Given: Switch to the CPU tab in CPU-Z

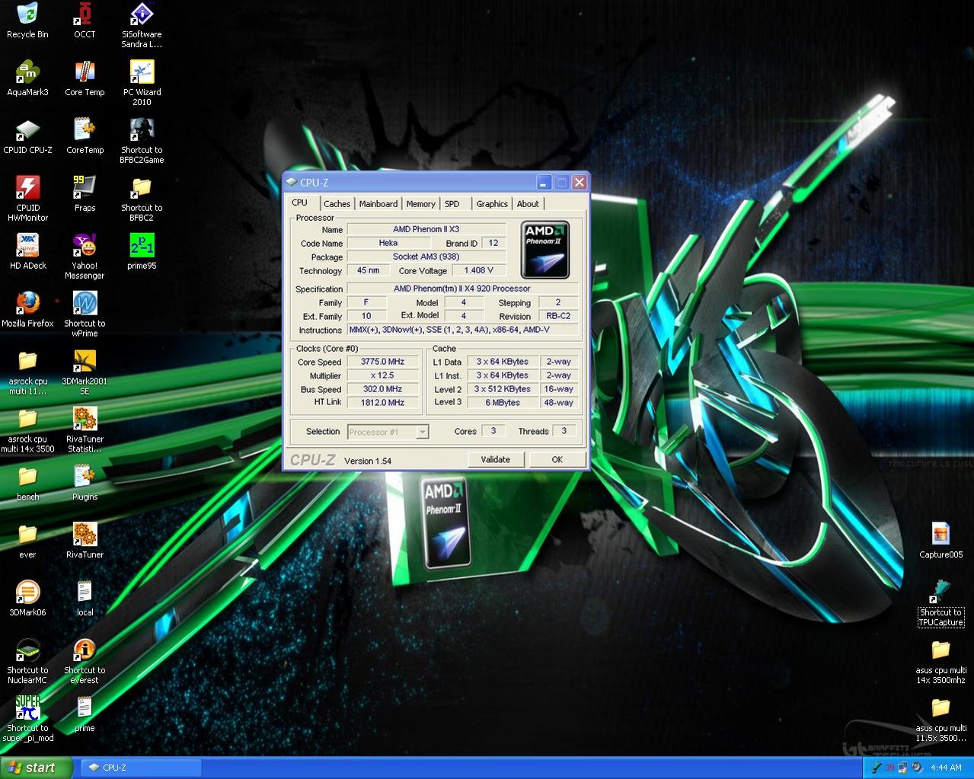Looking at the screenshot, I should coord(300,203).
